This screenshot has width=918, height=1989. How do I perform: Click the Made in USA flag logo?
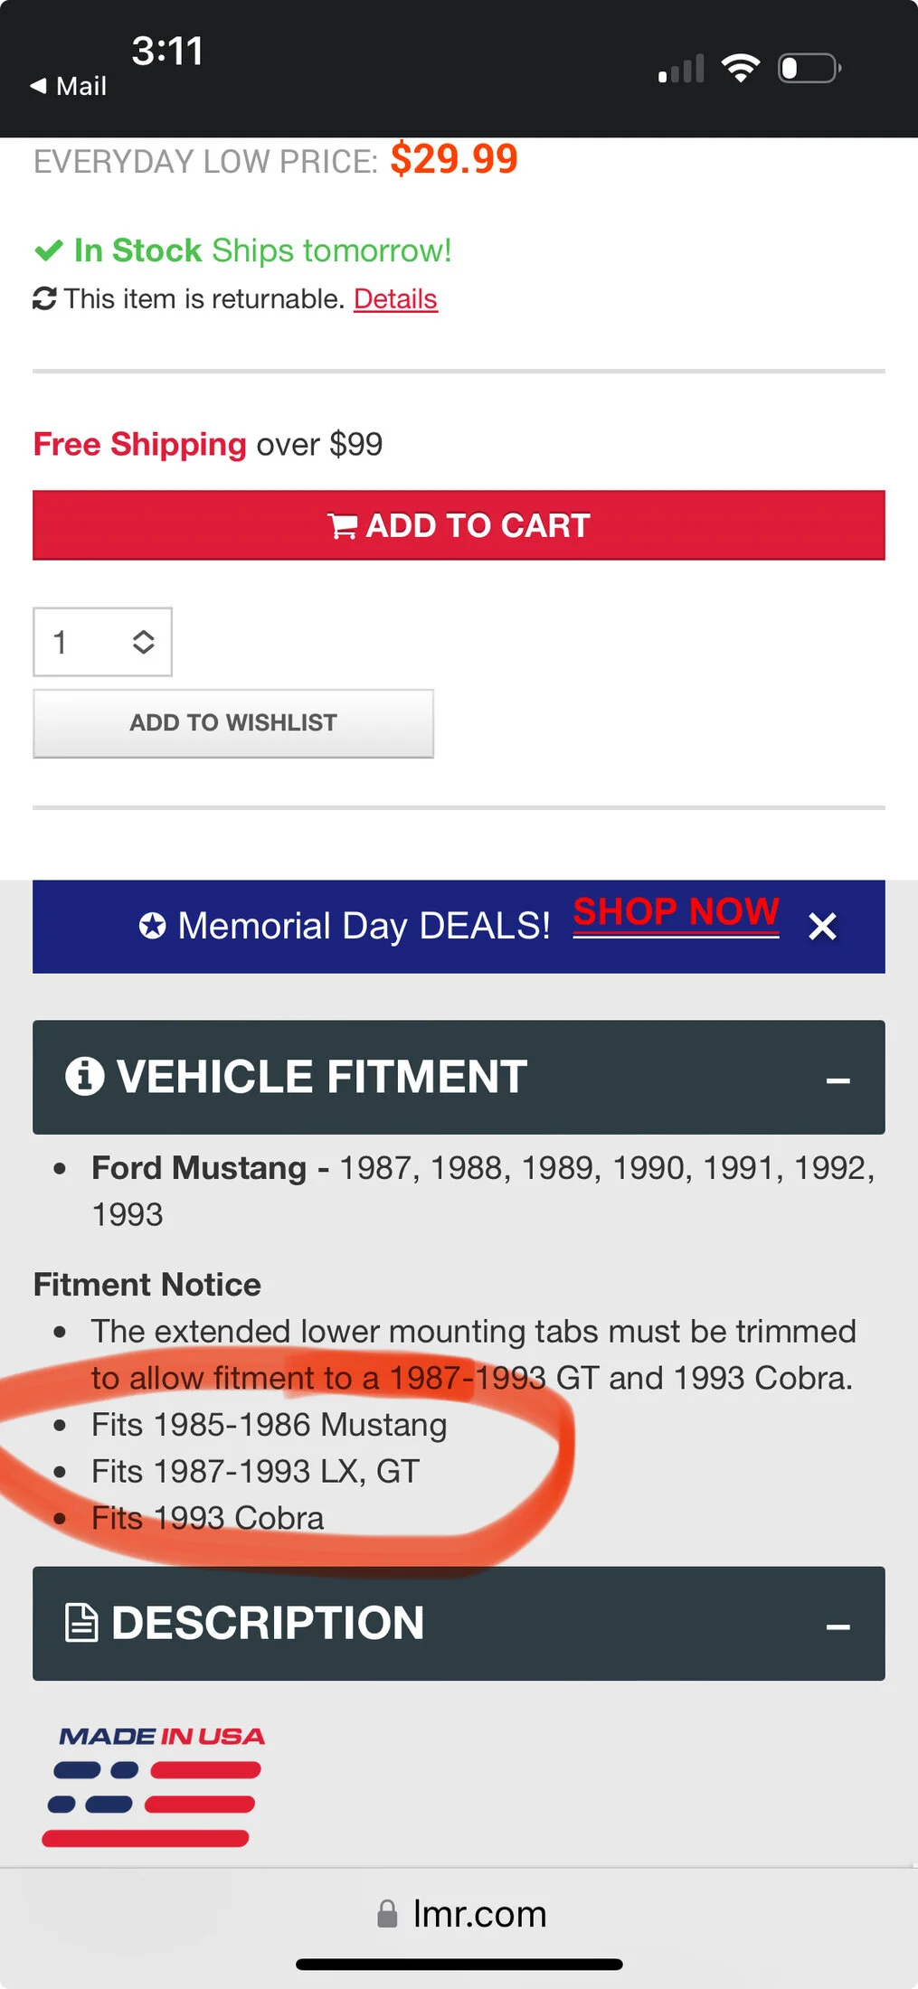pyautogui.click(x=155, y=1786)
